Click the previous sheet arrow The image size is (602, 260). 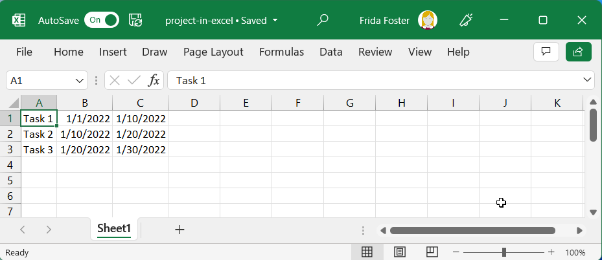click(x=23, y=230)
